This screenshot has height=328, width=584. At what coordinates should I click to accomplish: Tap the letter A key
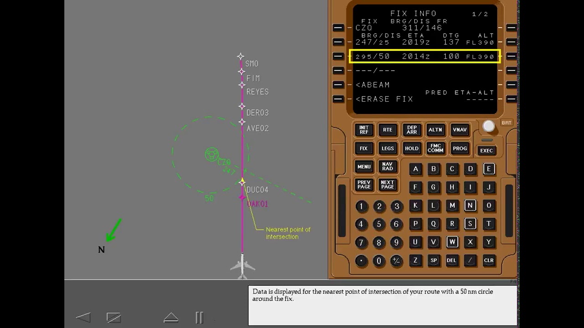pyautogui.click(x=415, y=169)
